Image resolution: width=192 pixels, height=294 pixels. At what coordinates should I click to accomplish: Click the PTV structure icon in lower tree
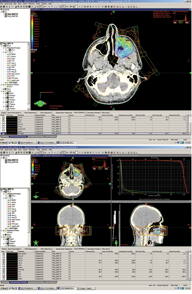point(10,222)
